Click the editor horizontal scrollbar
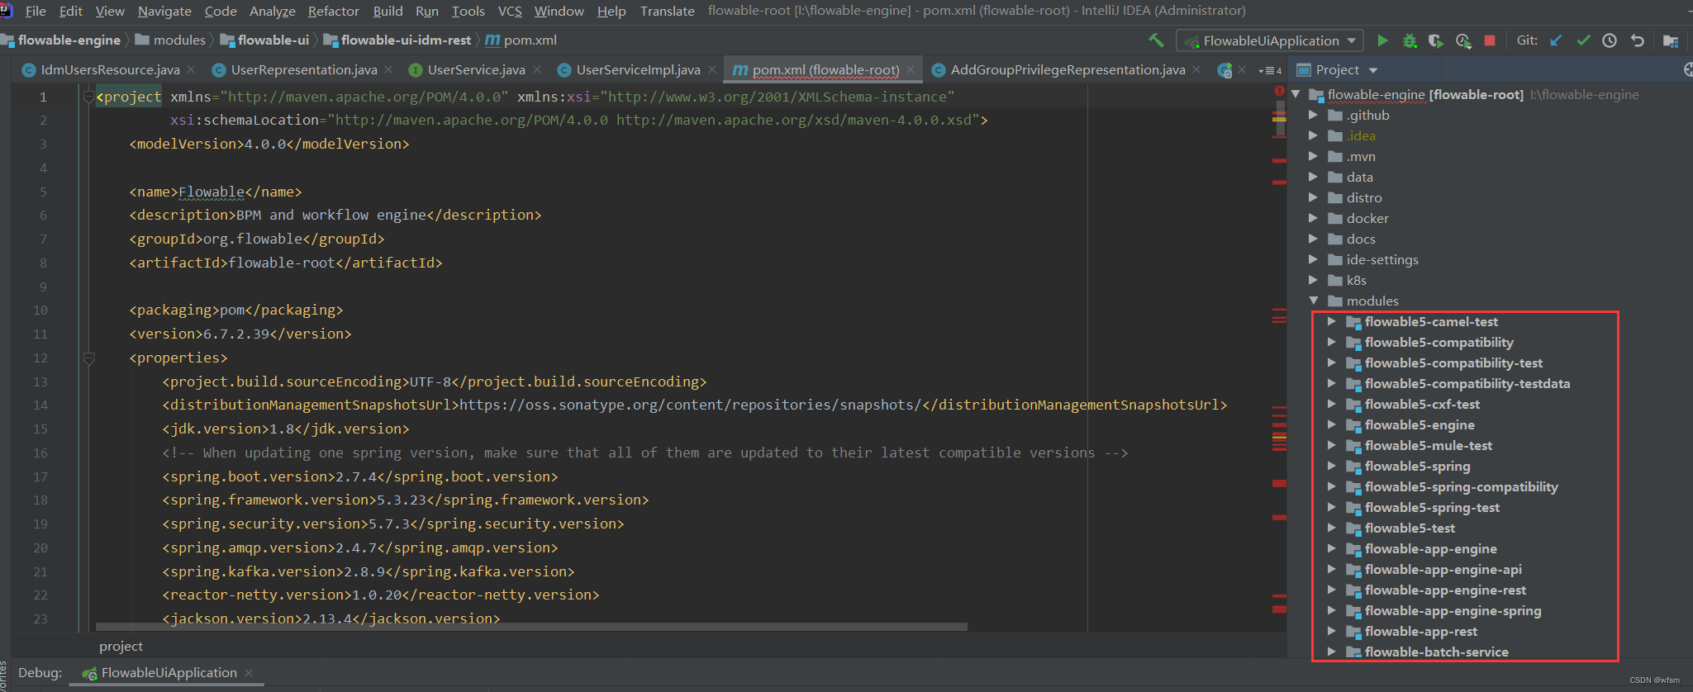1693x692 pixels. [x=531, y=627]
